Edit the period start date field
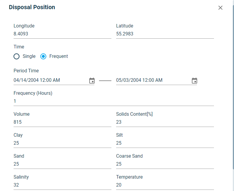Screen dimensions: 234x191 (50, 80)
